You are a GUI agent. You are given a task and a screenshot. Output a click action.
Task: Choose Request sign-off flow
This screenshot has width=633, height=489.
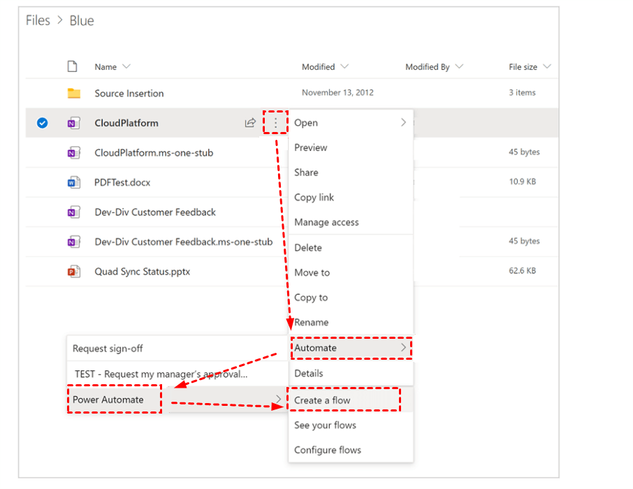coord(177,348)
